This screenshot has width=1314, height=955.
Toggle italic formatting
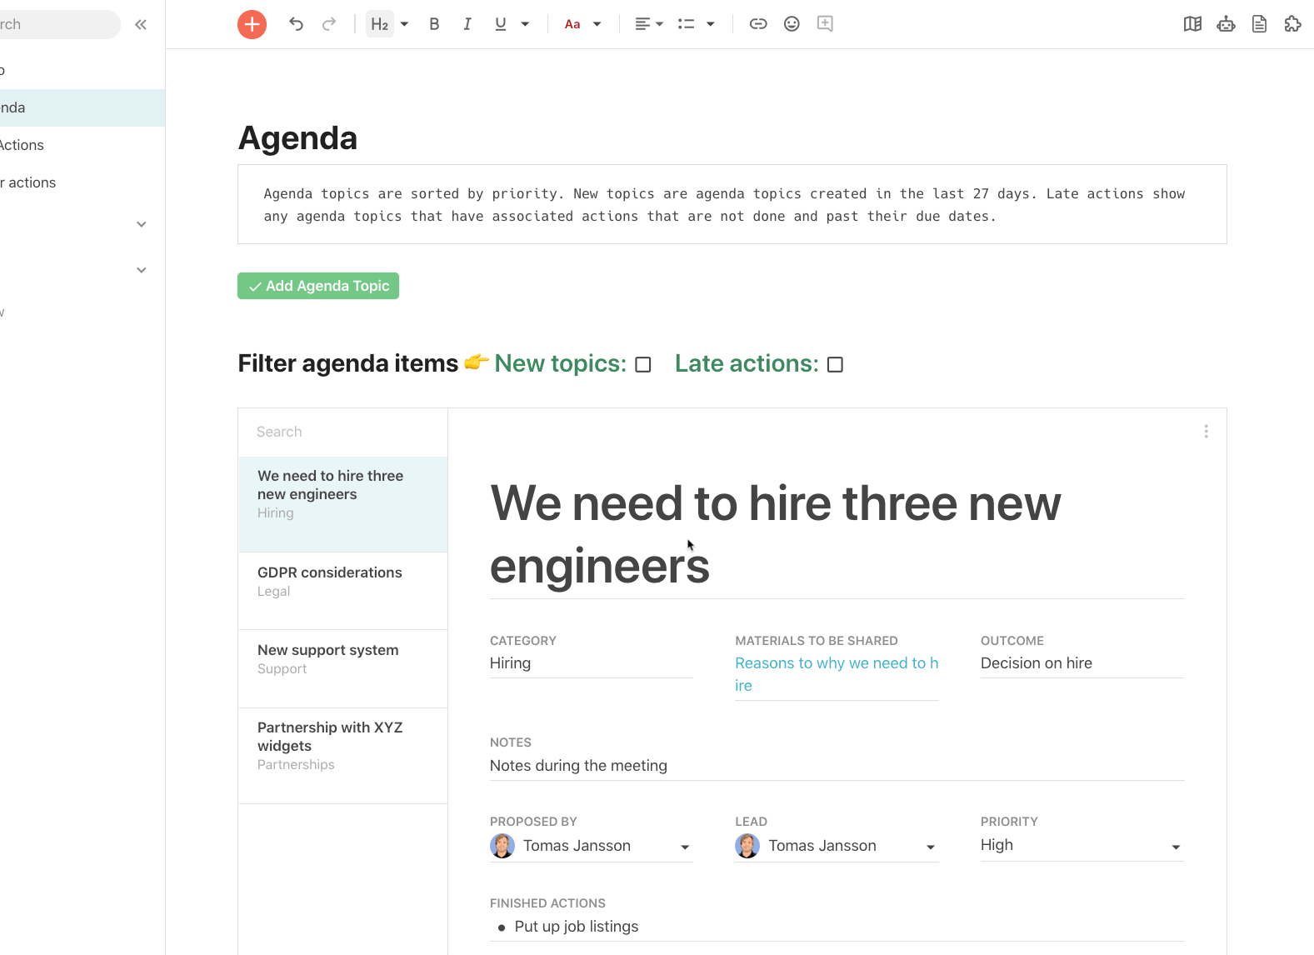[467, 24]
